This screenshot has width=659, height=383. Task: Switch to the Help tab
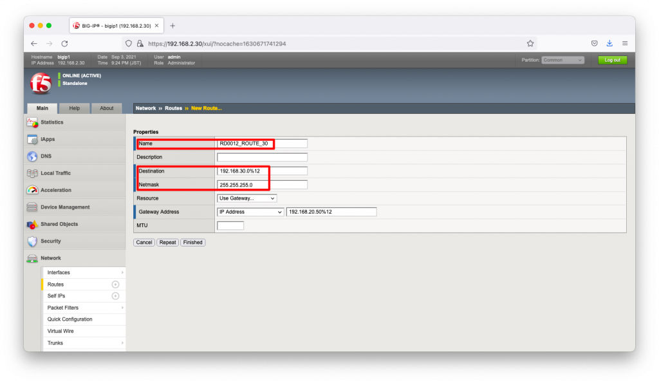pos(75,108)
